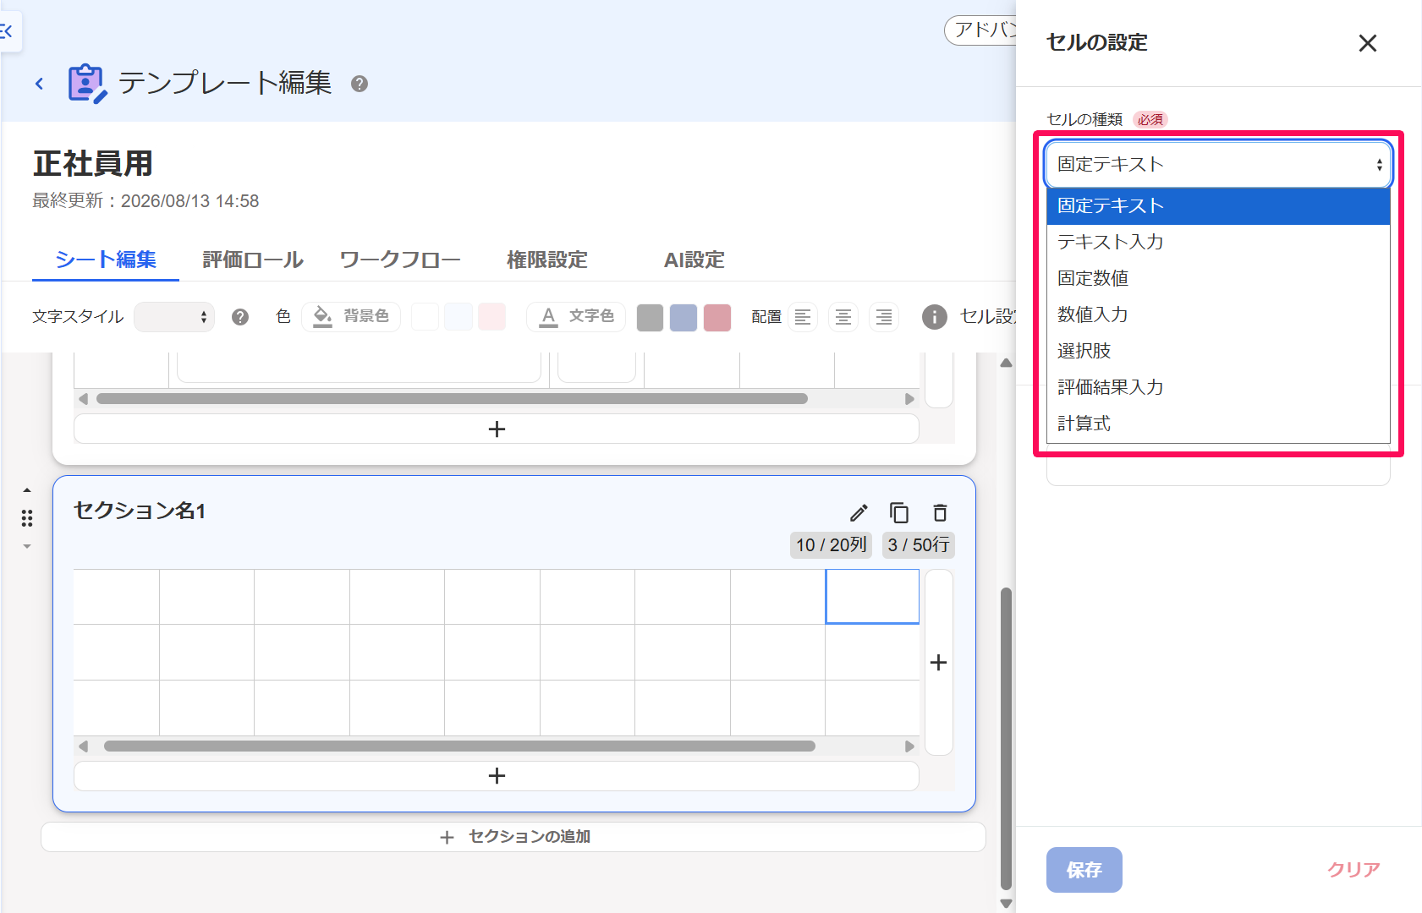
Task: Switch to the 評価ロール tab
Action: [253, 260]
